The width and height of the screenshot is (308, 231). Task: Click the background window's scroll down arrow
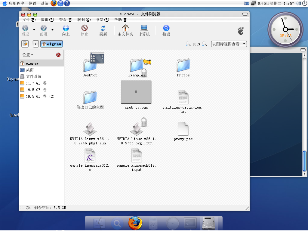pyautogui.click(x=304, y=174)
